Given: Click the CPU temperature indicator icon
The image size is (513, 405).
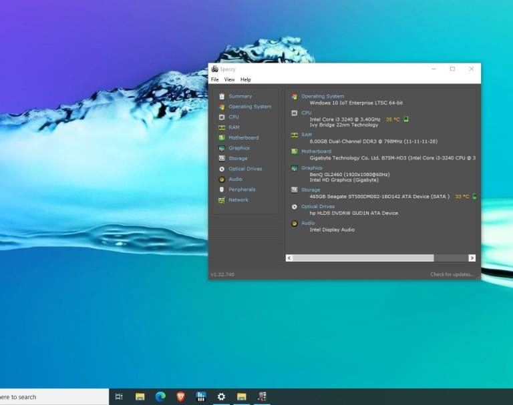Looking at the screenshot, I should 406,119.
